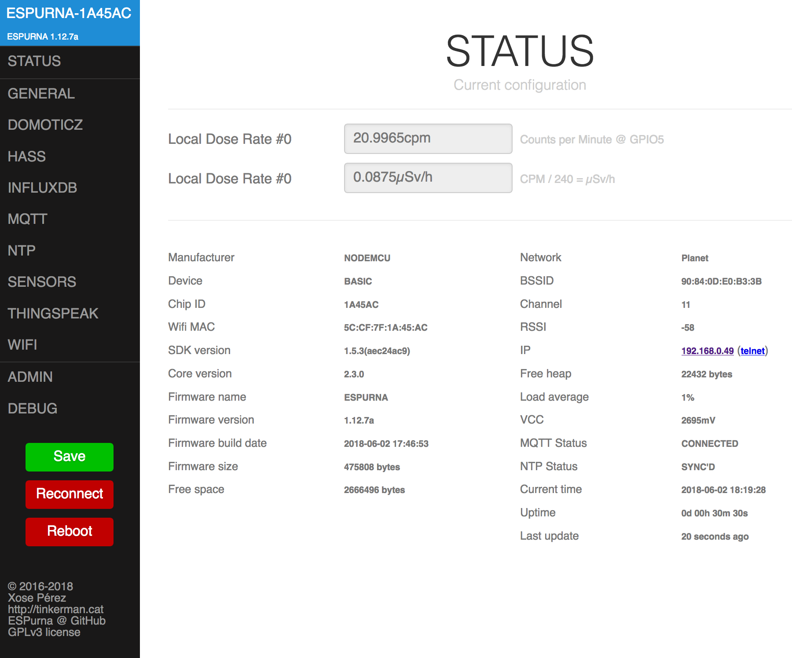Open the telnet link
792x658 pixels.
753,351
